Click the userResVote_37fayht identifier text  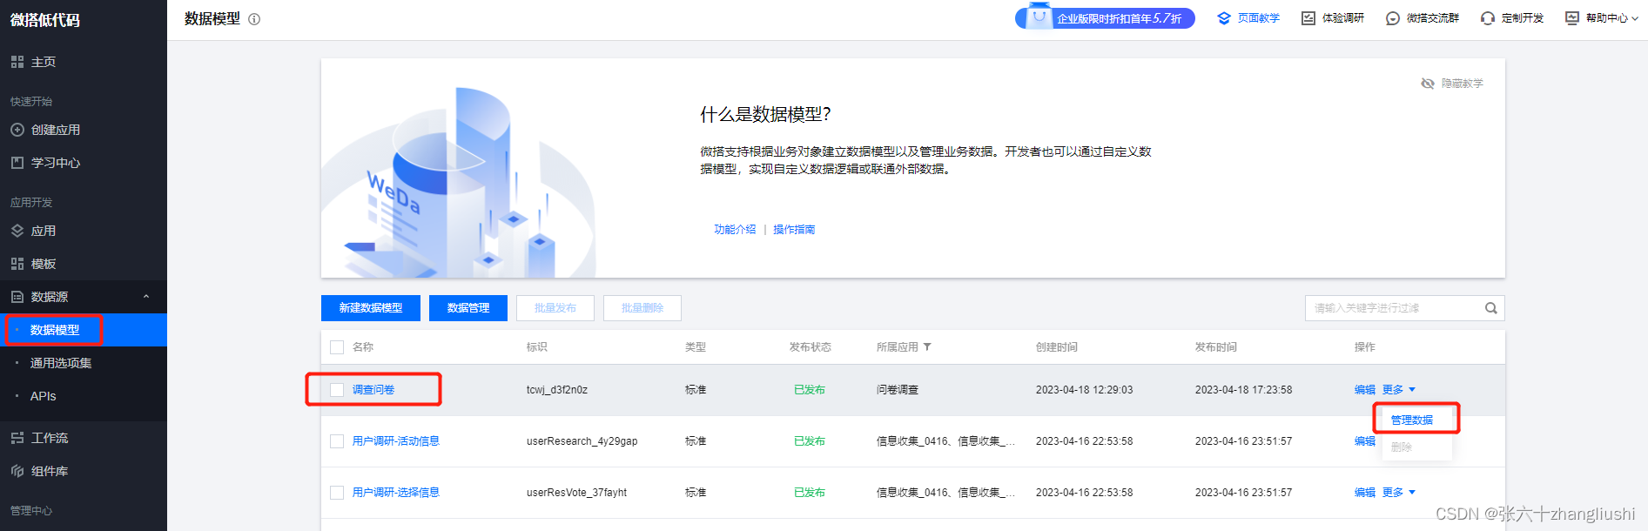576,493
